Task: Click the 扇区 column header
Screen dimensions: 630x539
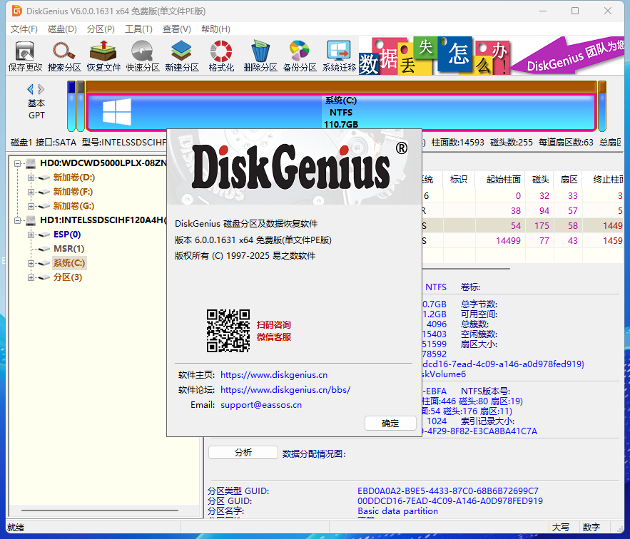Action: [569, 180]
